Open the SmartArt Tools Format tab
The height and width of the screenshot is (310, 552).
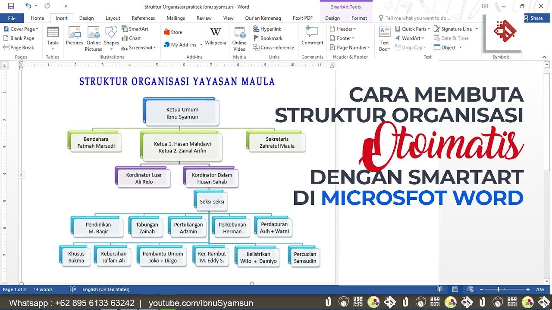[359, 18]
